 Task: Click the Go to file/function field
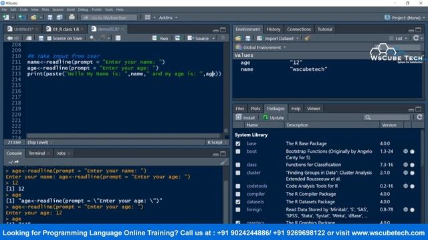click(109, 18)
